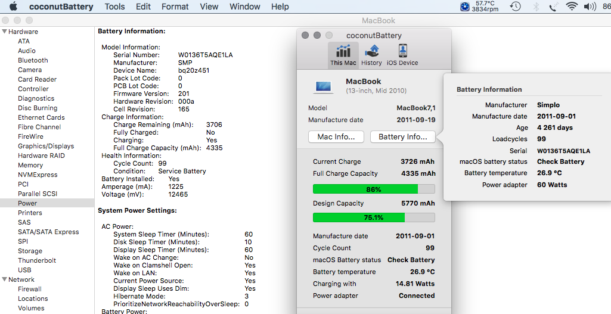Select Parallel SCSI in the sidebar
Image resolution: width=611 pixels, height=314 pixels.
click(38, 194)
